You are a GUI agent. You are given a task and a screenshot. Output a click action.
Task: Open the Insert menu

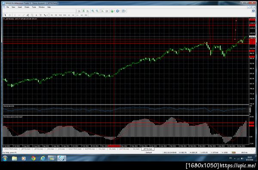click(x=20, y=7)
